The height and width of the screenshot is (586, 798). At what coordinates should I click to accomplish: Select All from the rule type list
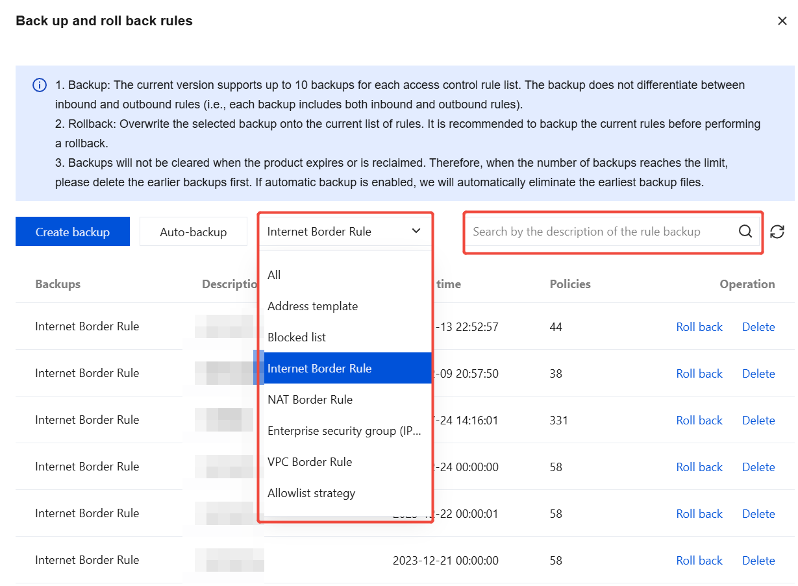coord(274,275)
